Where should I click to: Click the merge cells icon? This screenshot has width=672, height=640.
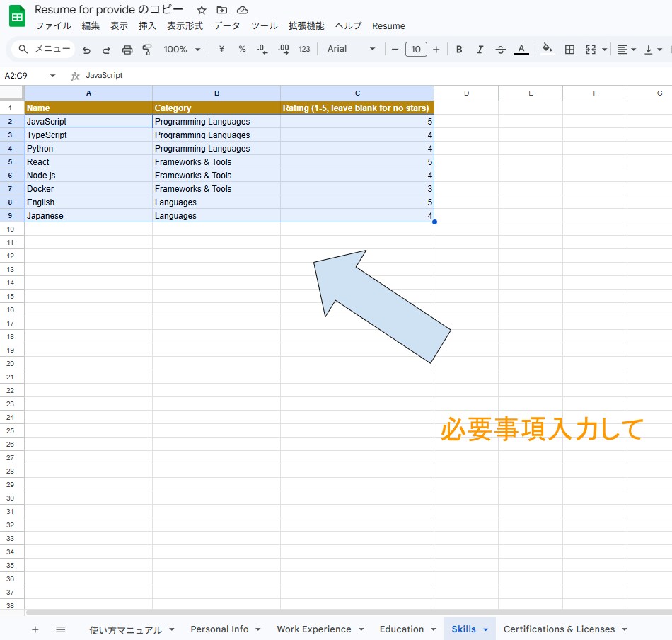point(591,50)
